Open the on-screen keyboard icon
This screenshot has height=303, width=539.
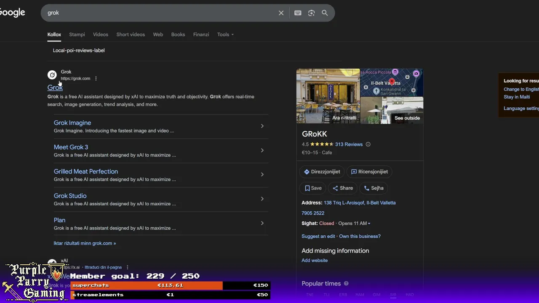pyautogui.click(x=298, y=13)
